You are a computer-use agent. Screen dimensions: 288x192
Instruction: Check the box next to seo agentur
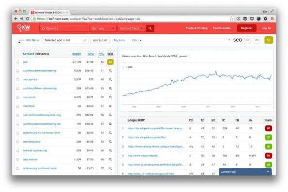[x=18, y=80]
